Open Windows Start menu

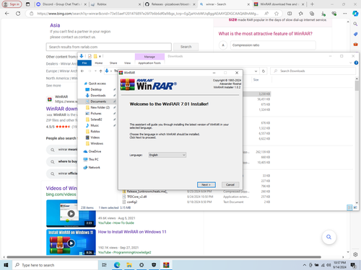[x=6, y=265]
